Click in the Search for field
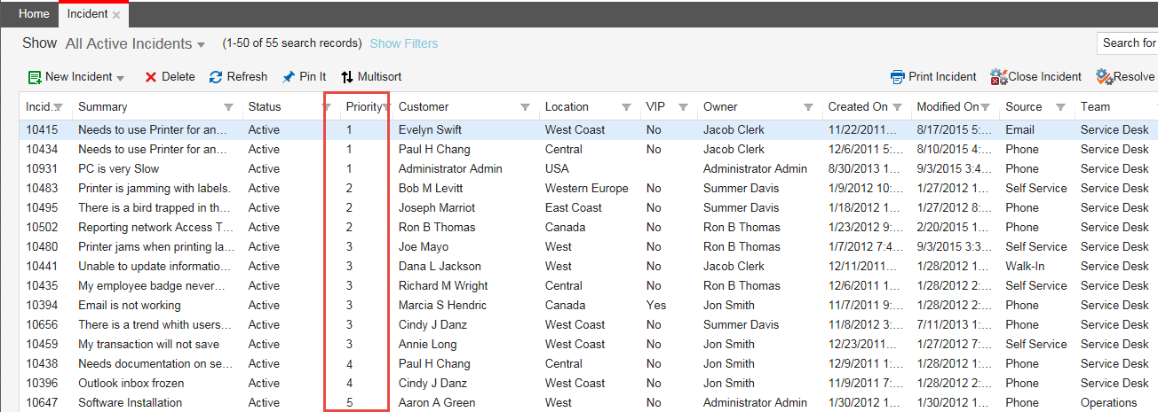 pos(1128,43)
